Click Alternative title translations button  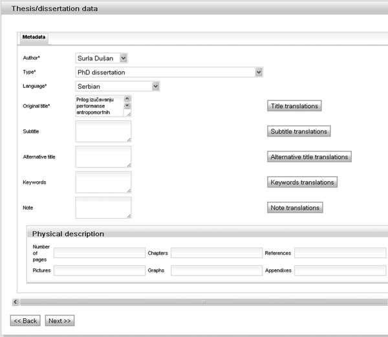[x=309, y=157]
